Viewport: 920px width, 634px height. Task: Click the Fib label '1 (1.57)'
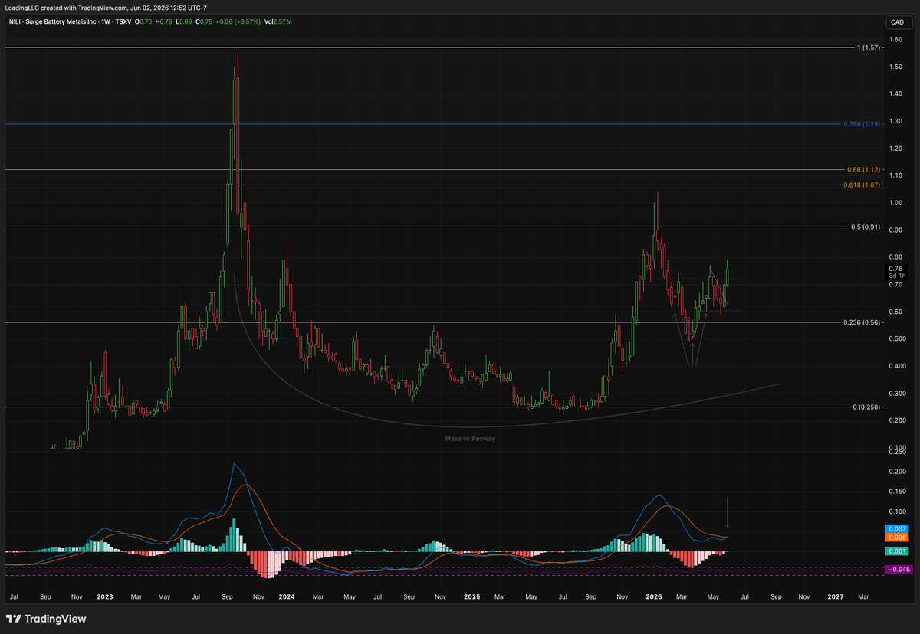tap(870, 47)
